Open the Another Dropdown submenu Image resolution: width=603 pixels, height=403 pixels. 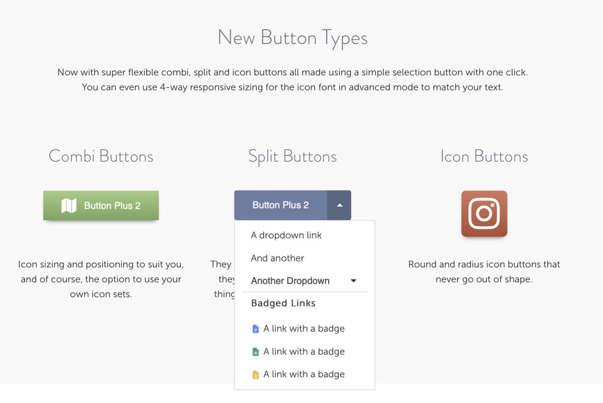(290, 281)
